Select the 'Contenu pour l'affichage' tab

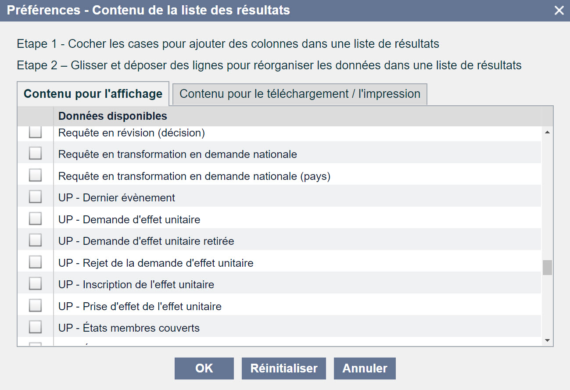pyautogui.click(x=93, y=94)
